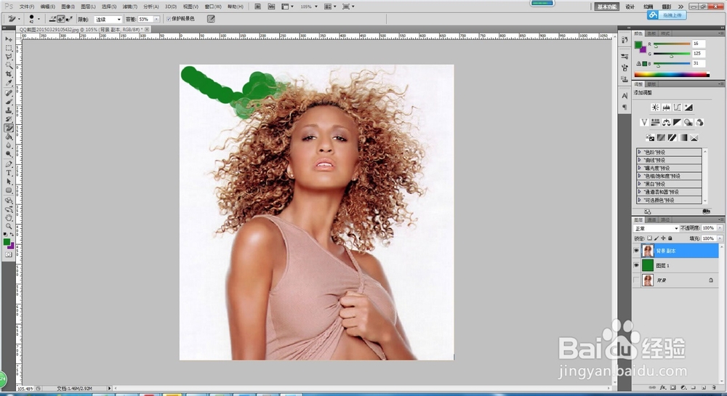Toggle lock all
727x396 pixels.
click(x=670, y=238)
